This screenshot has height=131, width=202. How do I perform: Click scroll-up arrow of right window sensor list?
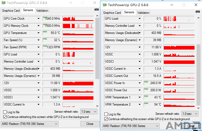pyautogui.click(x=198, y=18)
